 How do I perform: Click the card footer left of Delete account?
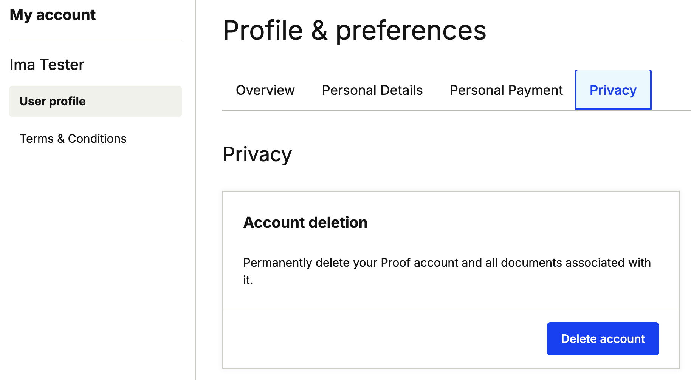378,339
